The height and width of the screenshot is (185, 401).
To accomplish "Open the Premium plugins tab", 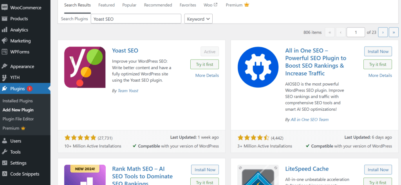I will coord(237,5).
